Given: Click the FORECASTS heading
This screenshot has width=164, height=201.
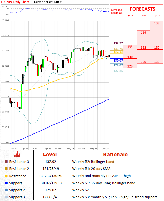Looking at the screenshot, I should click(143, 9).
